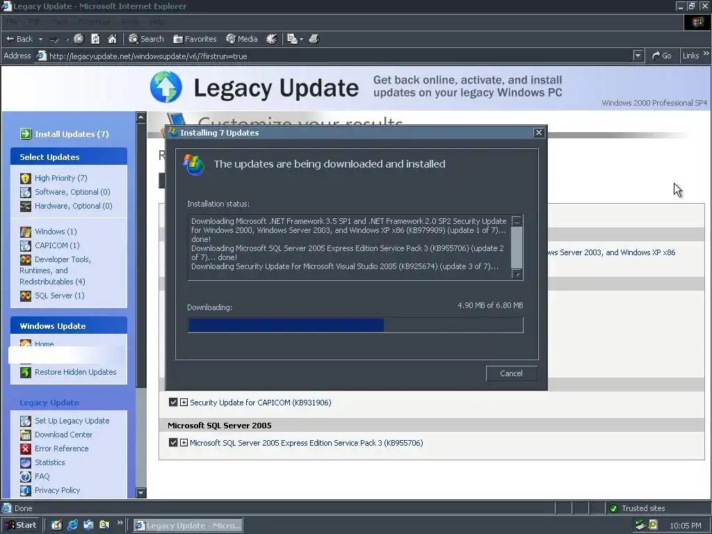
Task: Click the Mail toolbar icon
Action: 292,39
